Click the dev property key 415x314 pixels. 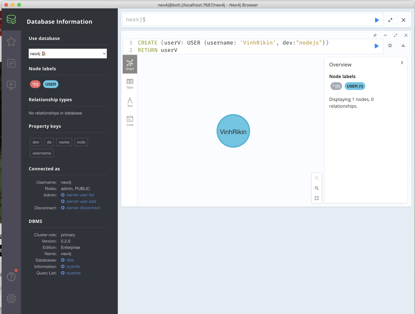(x=36, y=142)
